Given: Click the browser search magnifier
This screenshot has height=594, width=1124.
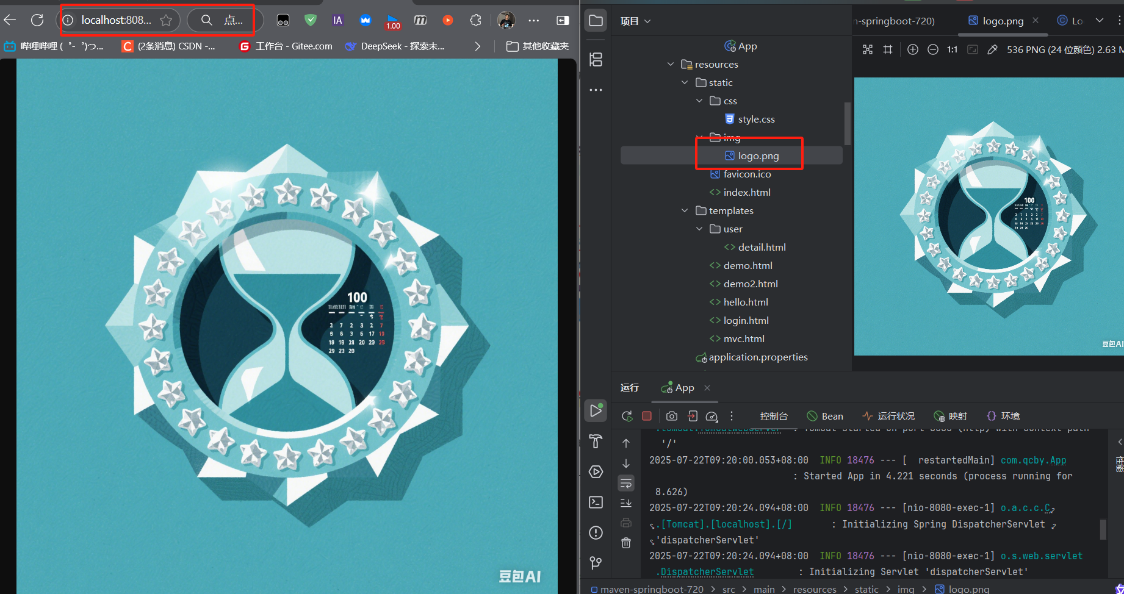Looking at the screenshot, I should 207,21.
